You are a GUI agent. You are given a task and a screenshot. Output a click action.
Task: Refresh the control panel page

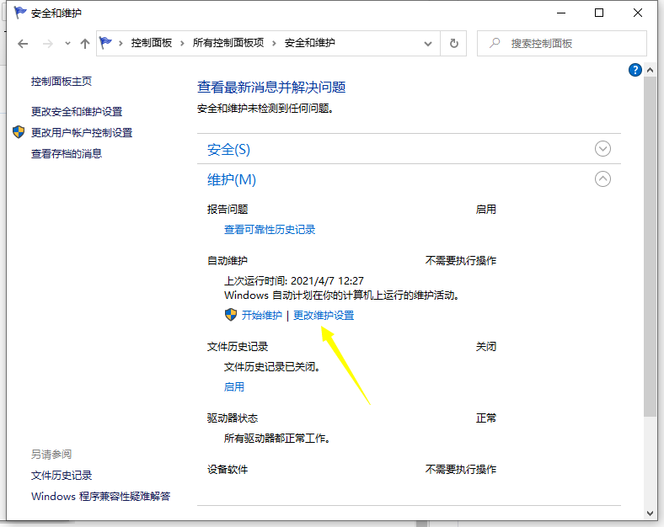[454, 43]
